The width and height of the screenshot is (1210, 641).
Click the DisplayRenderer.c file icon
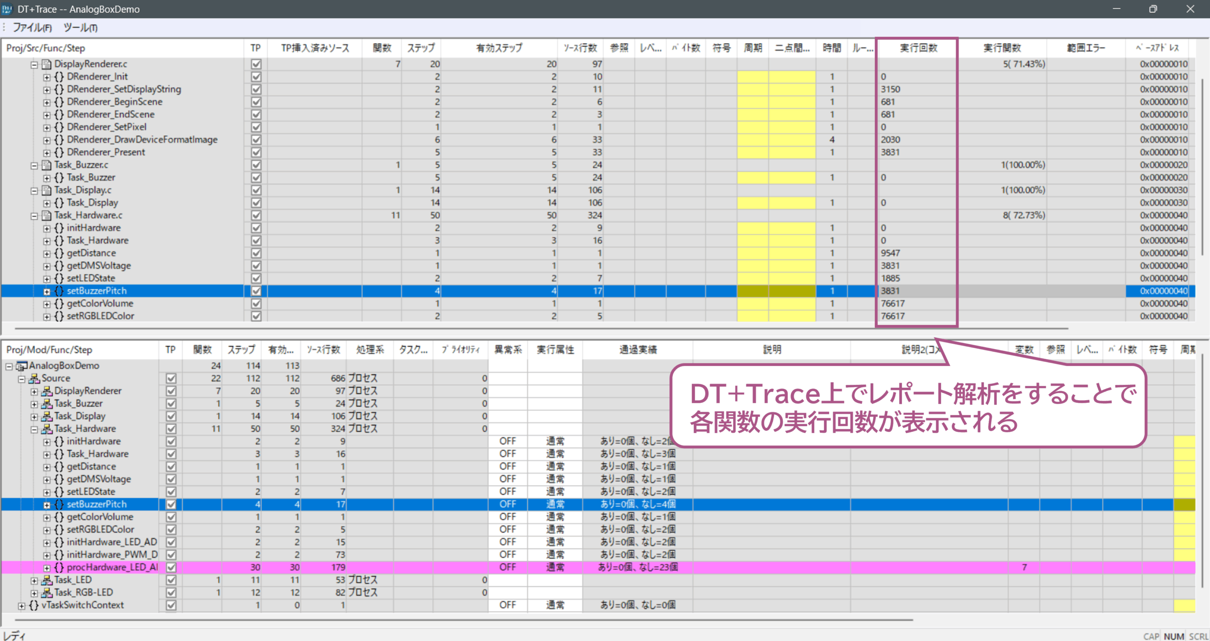pos(46,64)
